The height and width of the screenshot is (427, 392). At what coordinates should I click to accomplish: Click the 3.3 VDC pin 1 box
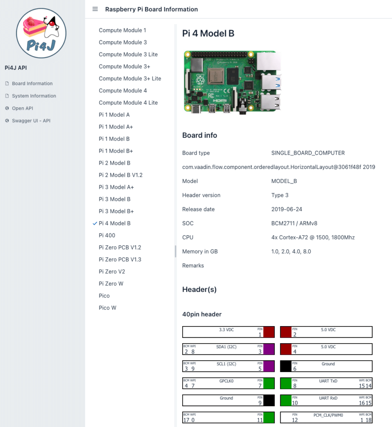point(229,332)
